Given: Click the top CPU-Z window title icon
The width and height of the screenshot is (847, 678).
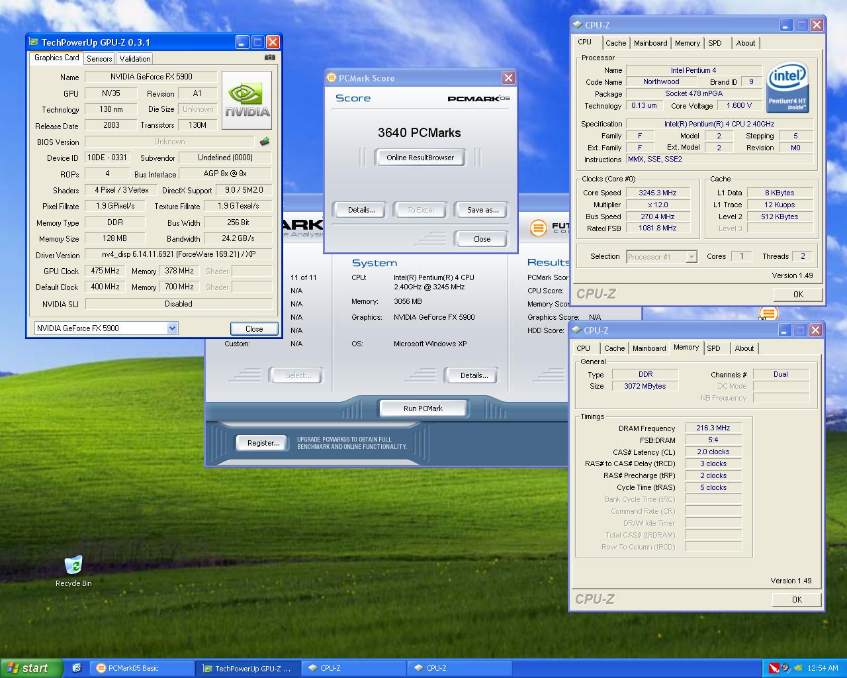Looking at the screenshot, I should pyautogui.click(x=577, y=25).
